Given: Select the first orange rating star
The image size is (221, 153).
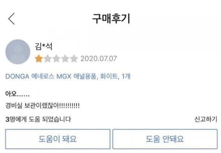Looking at the screenshot, I should coord(39,58).
